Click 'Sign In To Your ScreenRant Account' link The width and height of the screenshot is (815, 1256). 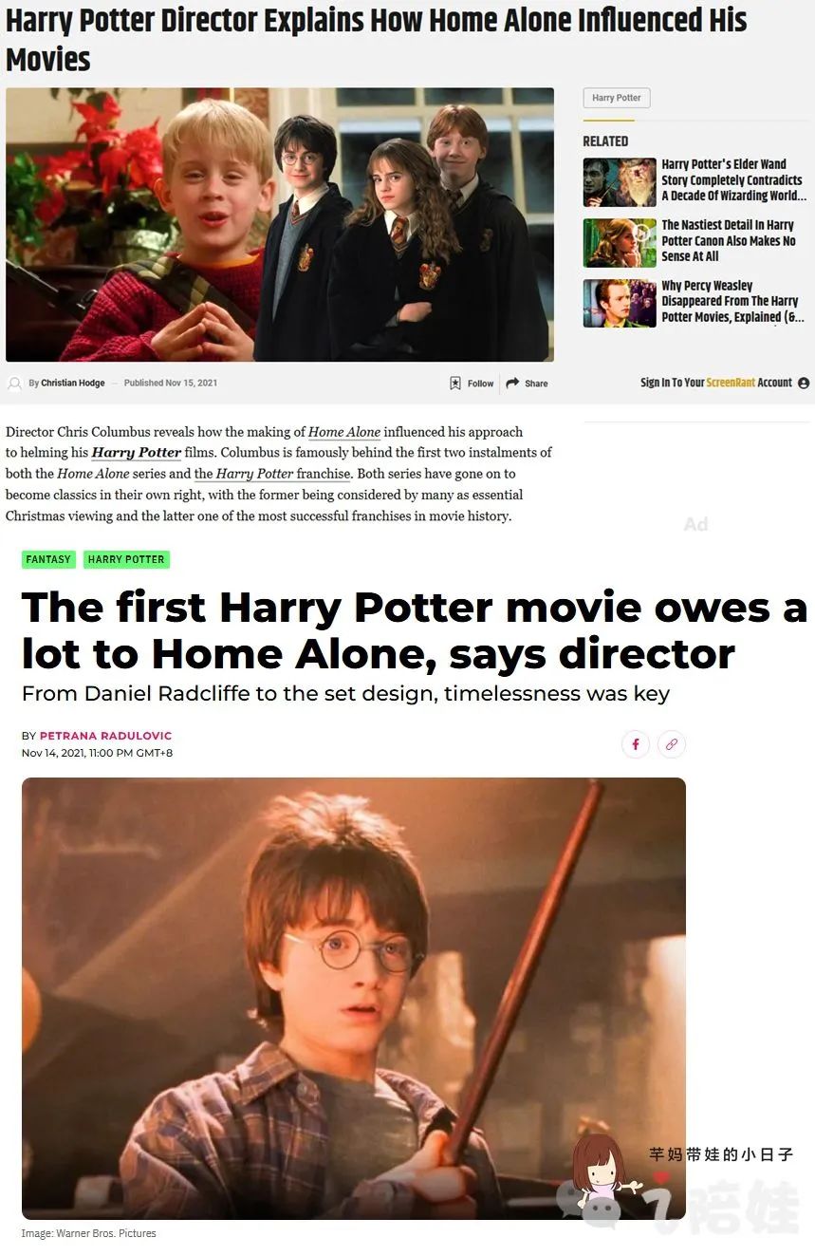716,383
